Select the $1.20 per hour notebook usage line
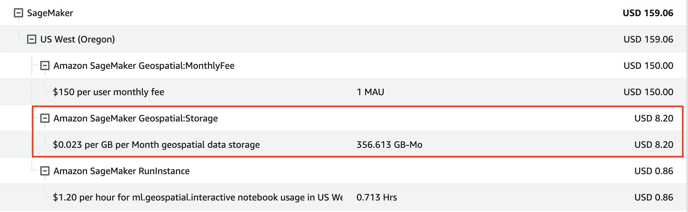 pyautogui.click(x=198, y=198)
